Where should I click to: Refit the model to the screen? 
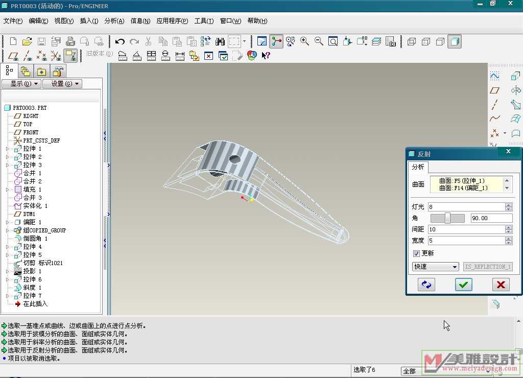coord(333,41)
